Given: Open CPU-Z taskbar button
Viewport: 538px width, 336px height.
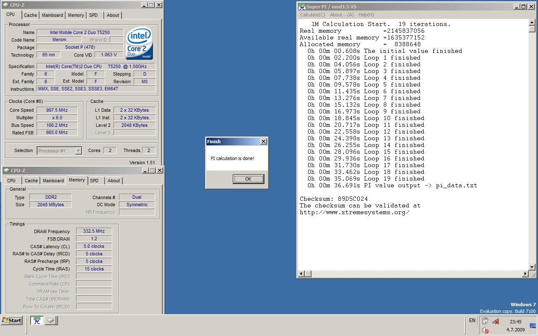Looking at the screenshot, I should (50, 320).
